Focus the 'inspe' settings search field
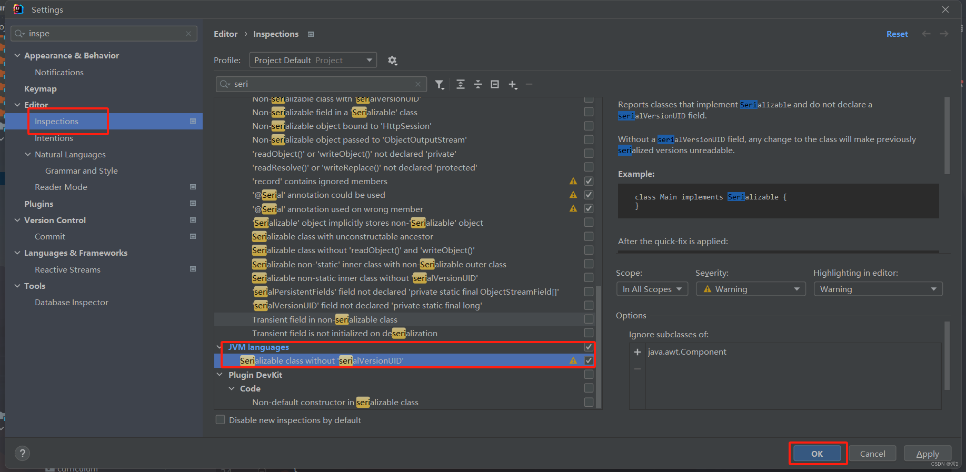This screenshot has height=472, width=966. 104,34
